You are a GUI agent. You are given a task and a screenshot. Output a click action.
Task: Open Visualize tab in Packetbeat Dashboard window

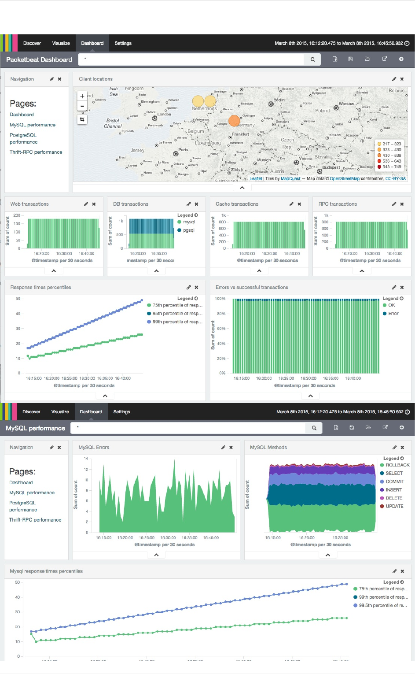(61, 43)
